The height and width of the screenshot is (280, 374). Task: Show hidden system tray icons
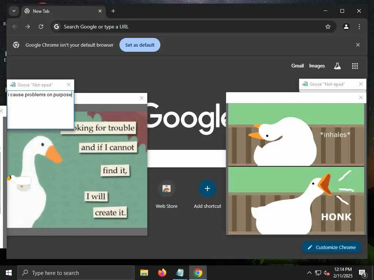[309, 273]
